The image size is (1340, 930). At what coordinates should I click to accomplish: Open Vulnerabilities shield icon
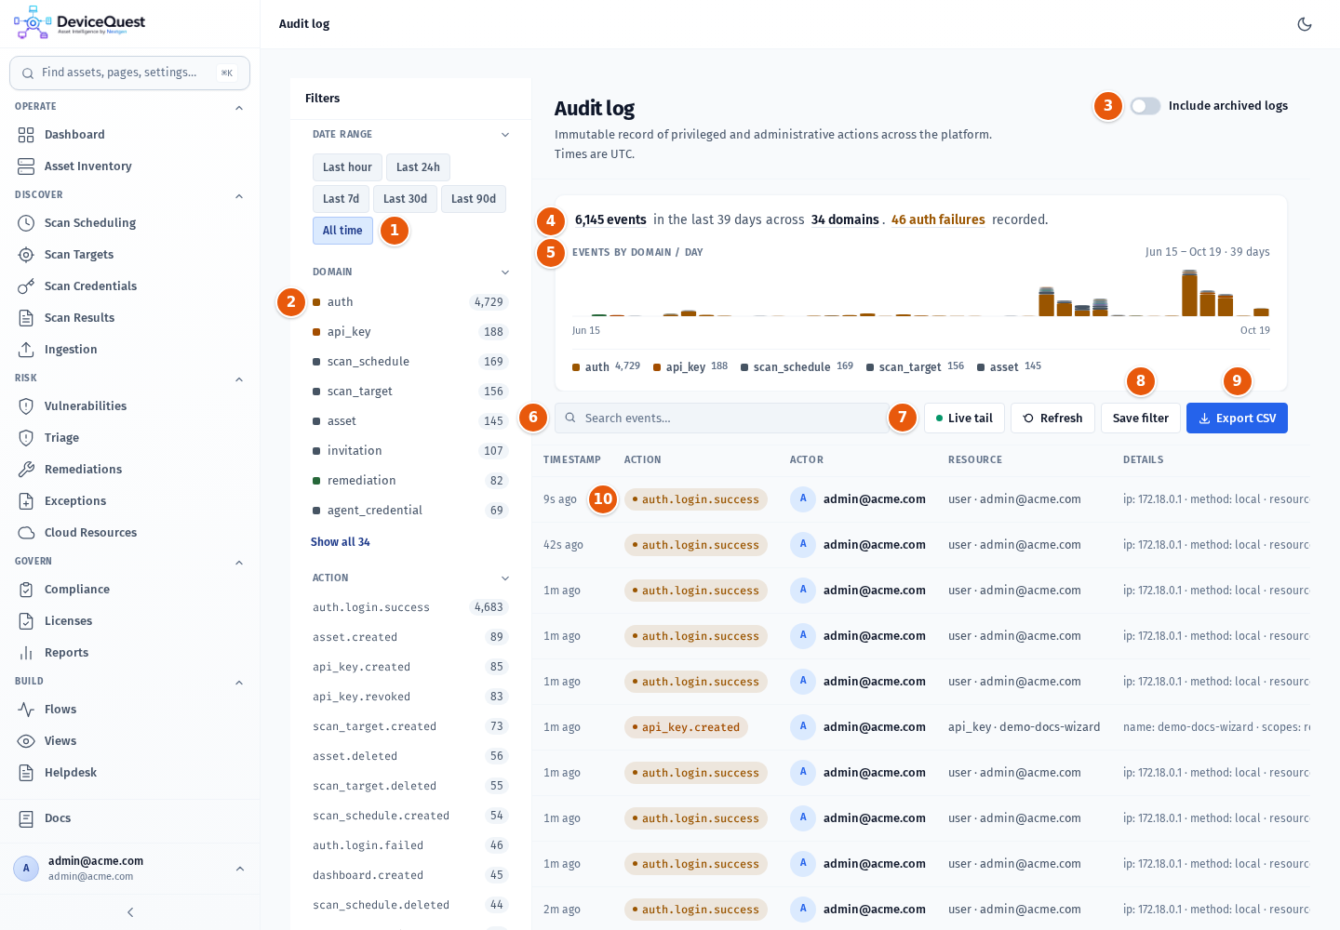click(26, 406)
